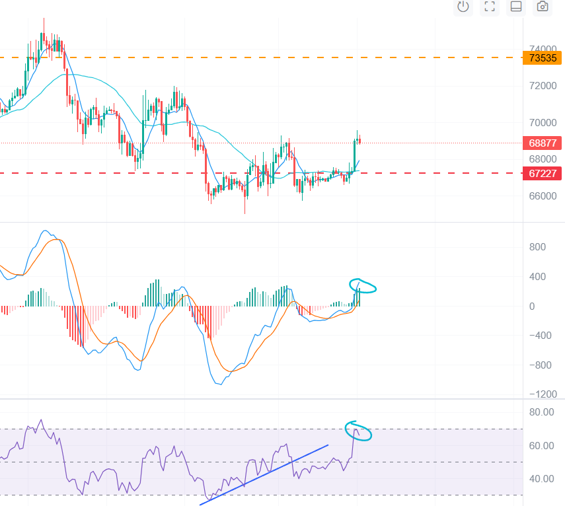Click the MACD axis value 800
565x506 pixels.
pos(537,247)
